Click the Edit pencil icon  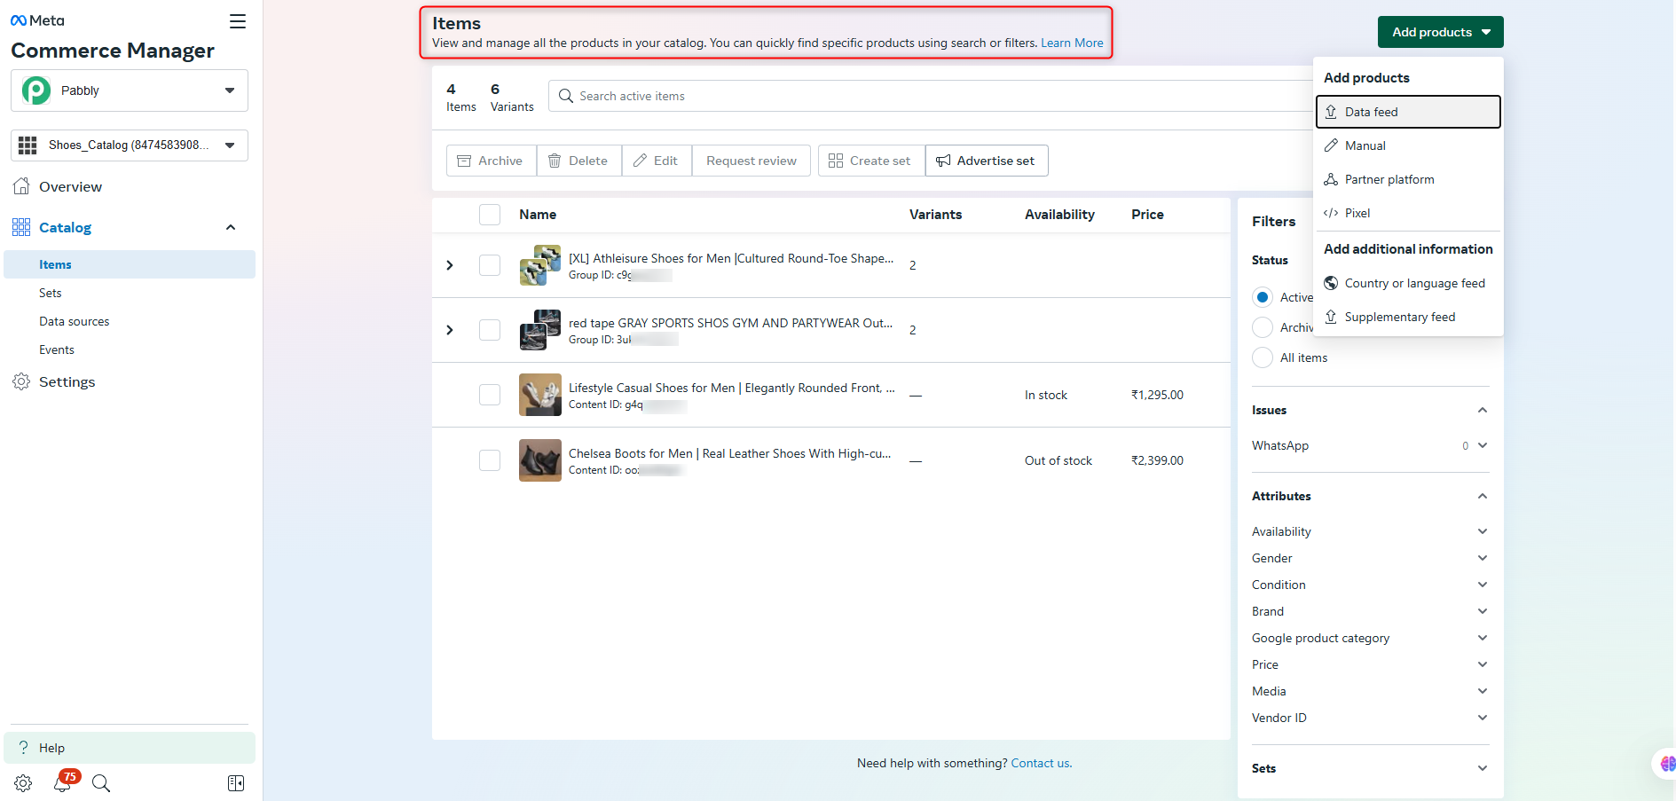pyautogui.click(x=640, y=161)
